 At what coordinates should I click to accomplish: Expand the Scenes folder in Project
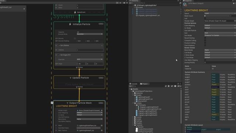[133, 117]
